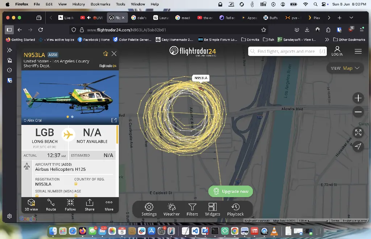Open the History menu
This screenshot has width=371, height=239.
point(79,4)
